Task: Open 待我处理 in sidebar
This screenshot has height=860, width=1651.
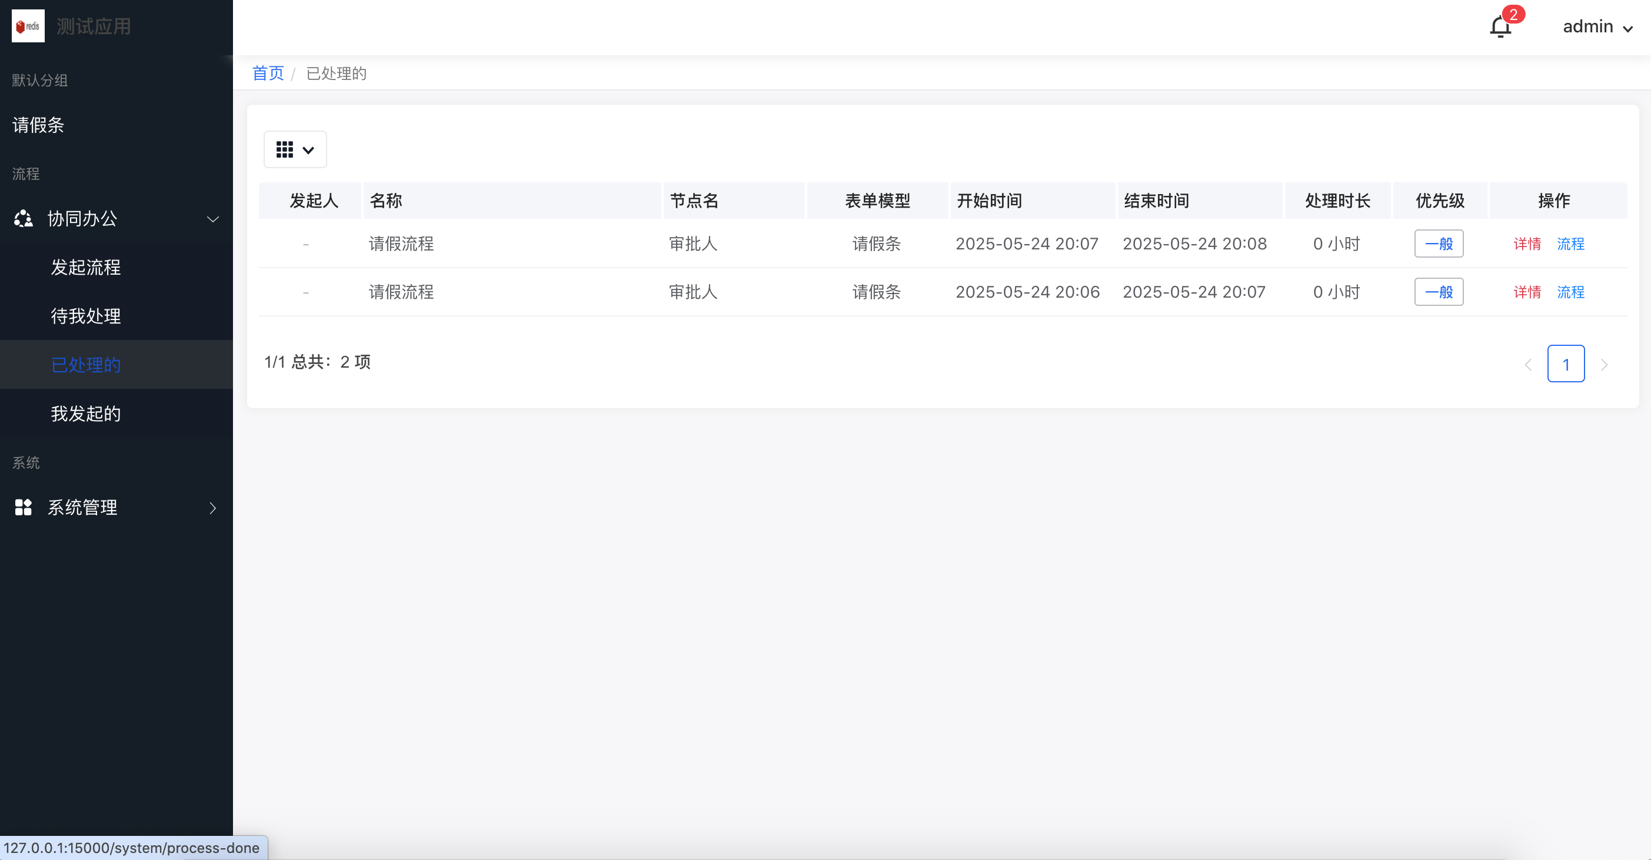Action: pyautogui.click(x=86, y=316)
